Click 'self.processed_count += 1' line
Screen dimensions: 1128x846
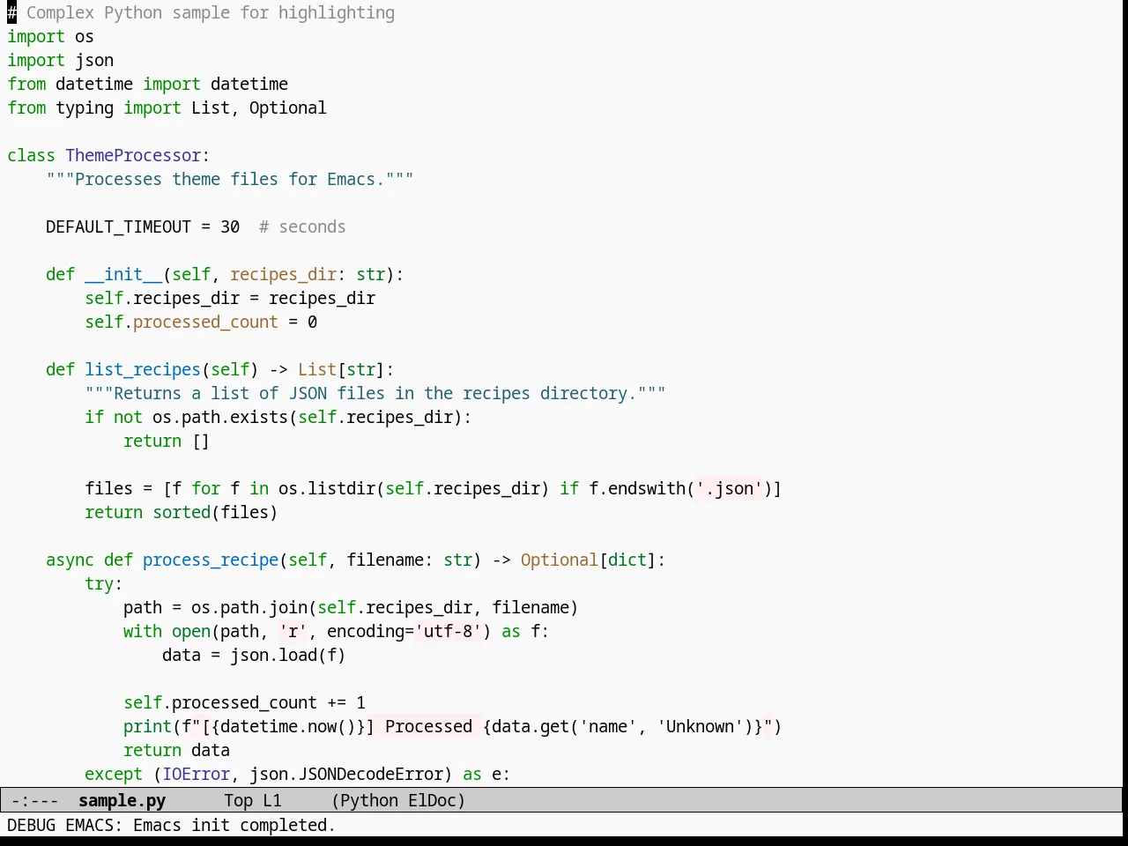[244, 702]
